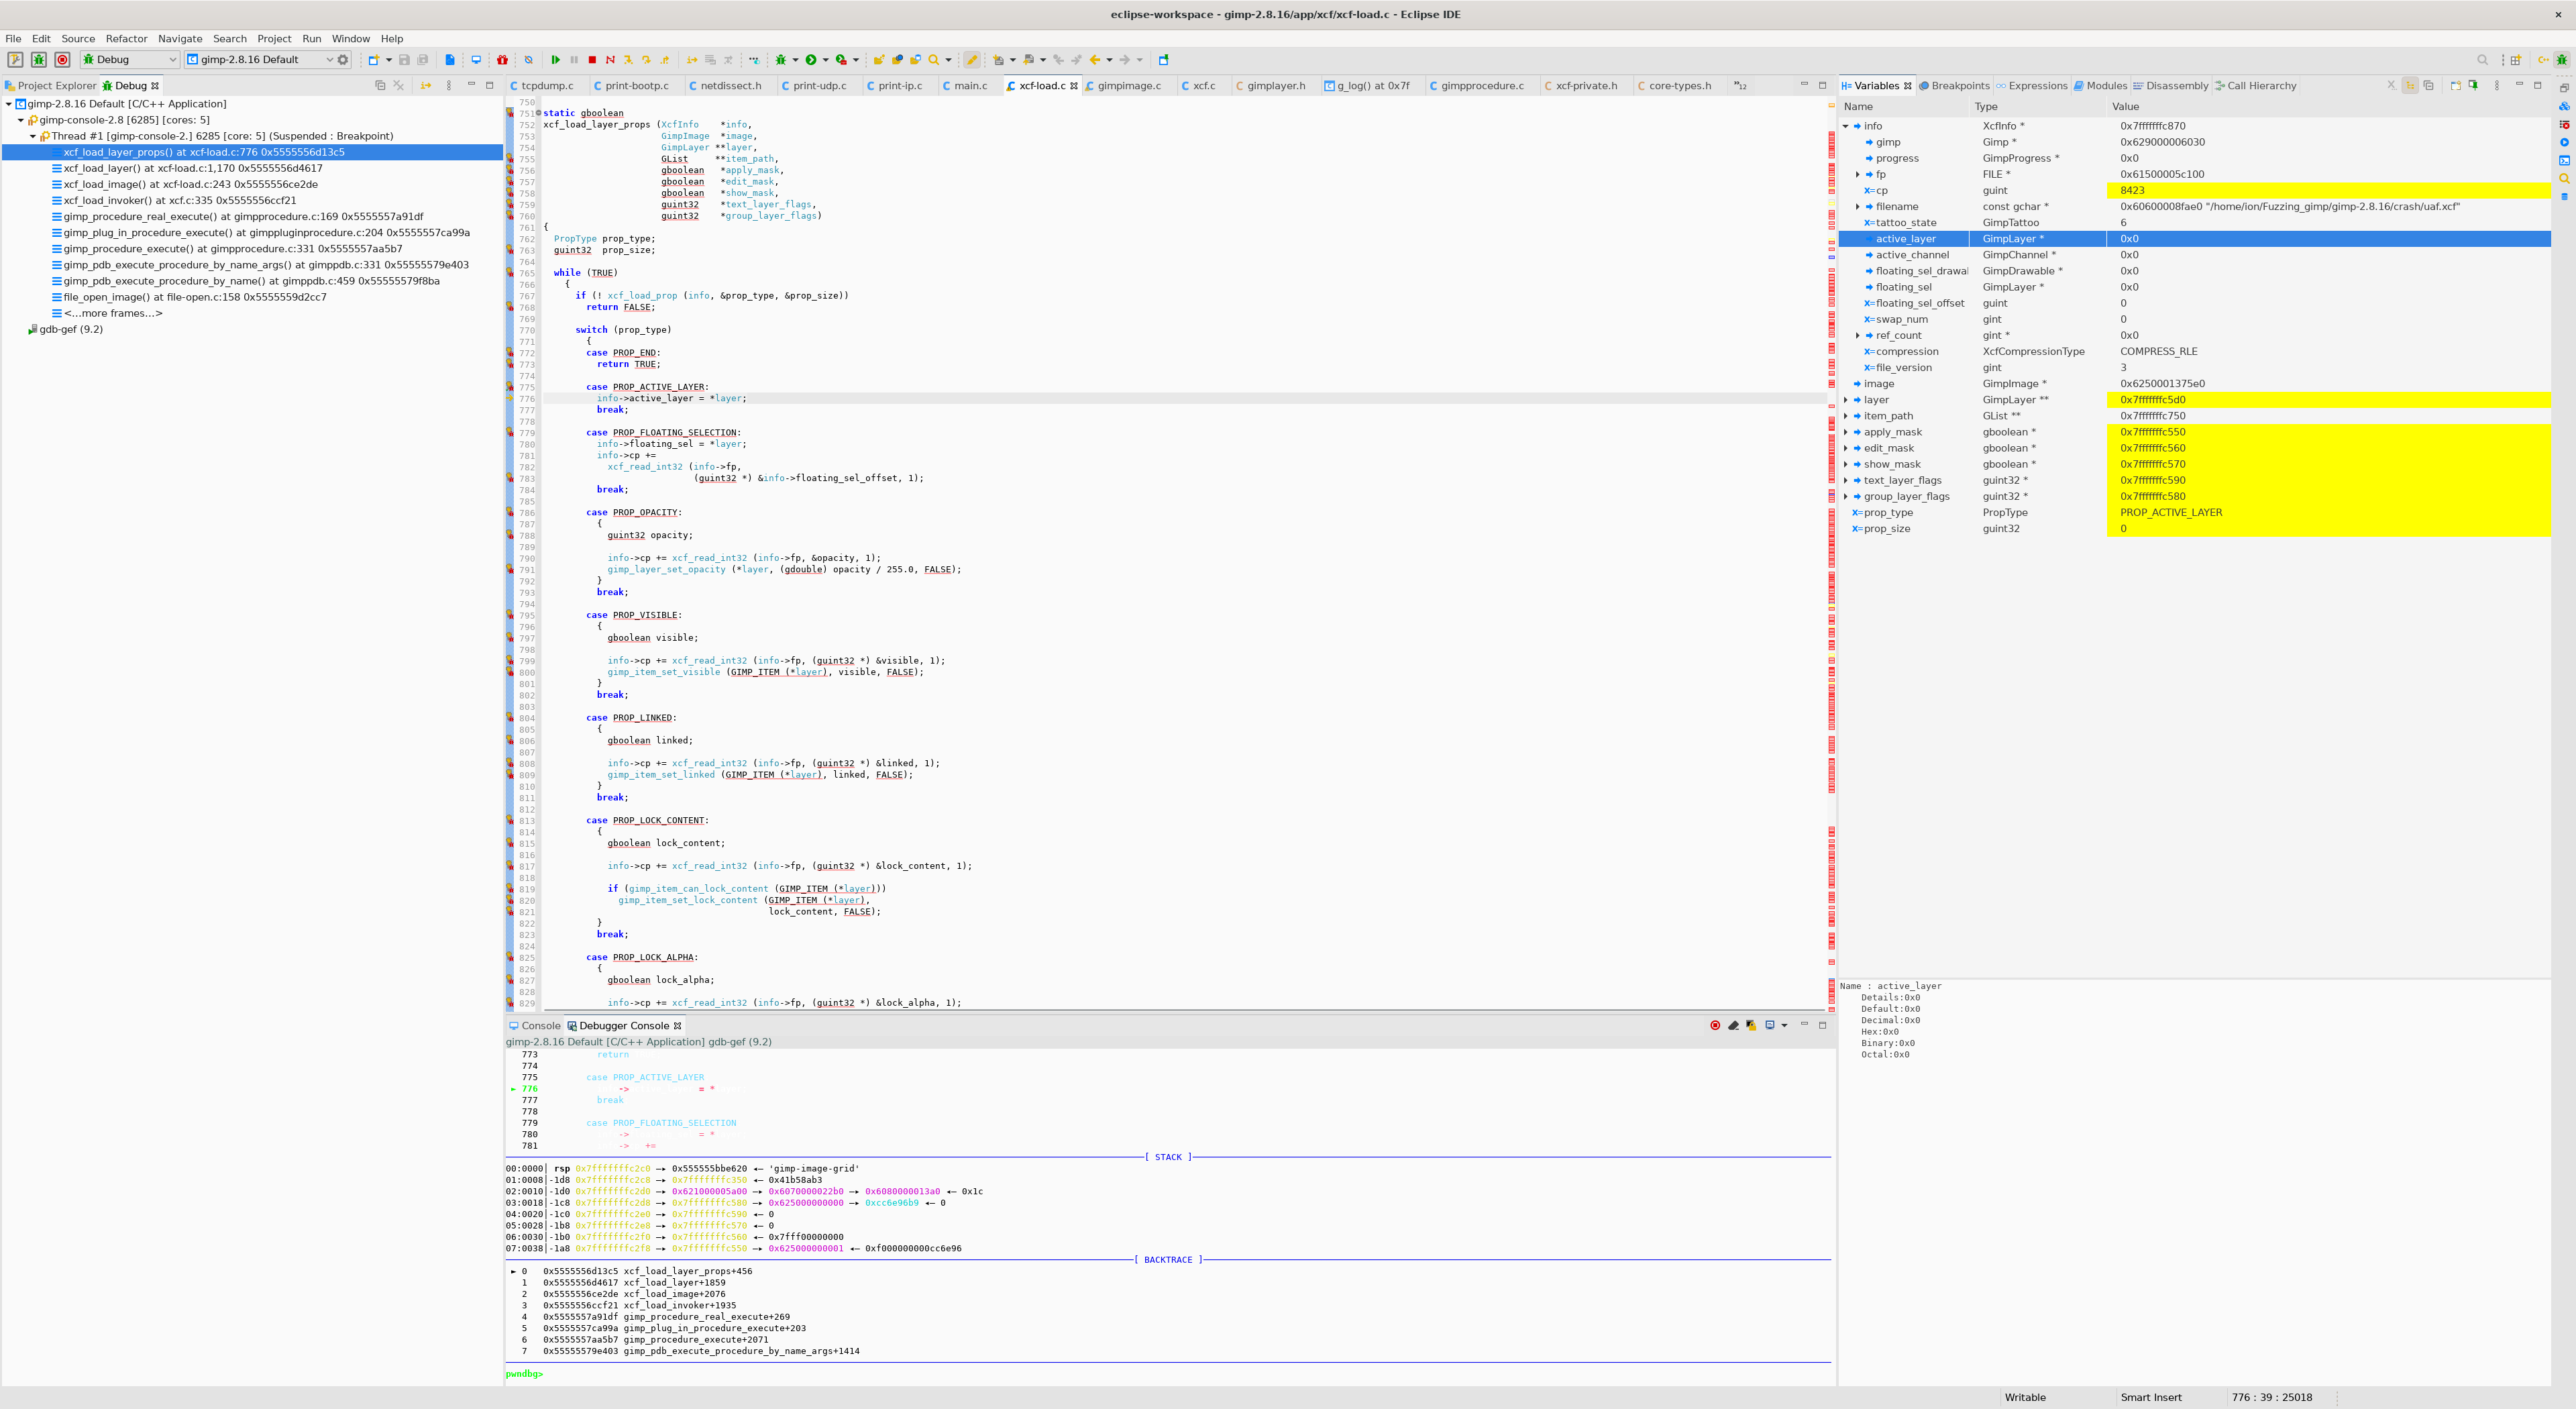Expand the item_path variable node
Viewport: 2576px width, 1409px height.
(x=1846, y=416)
